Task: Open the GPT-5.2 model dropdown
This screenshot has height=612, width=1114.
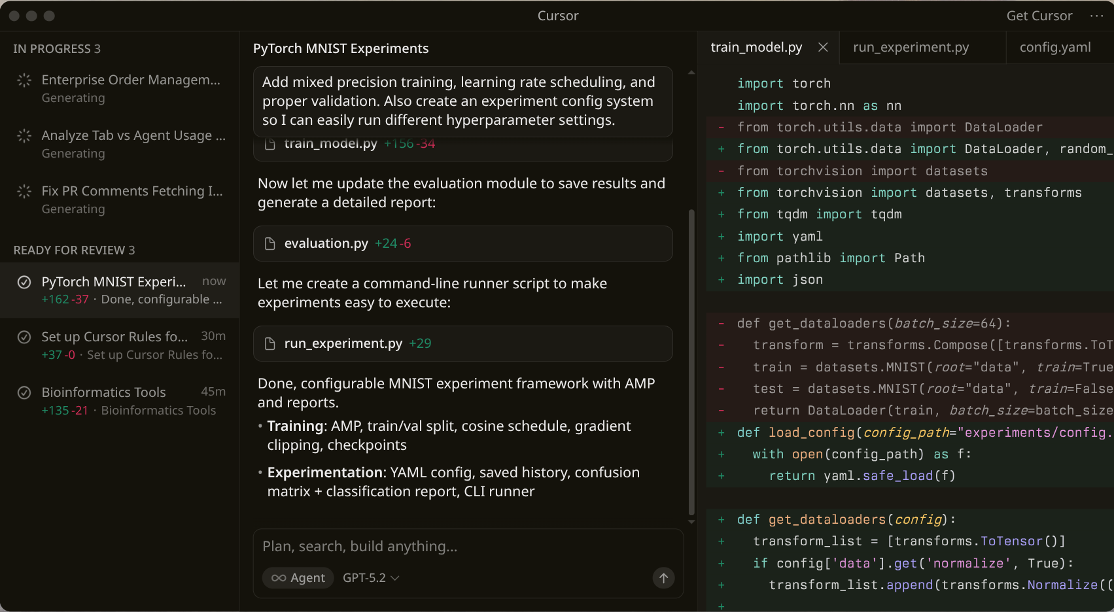Action: (x=371, y=578)
